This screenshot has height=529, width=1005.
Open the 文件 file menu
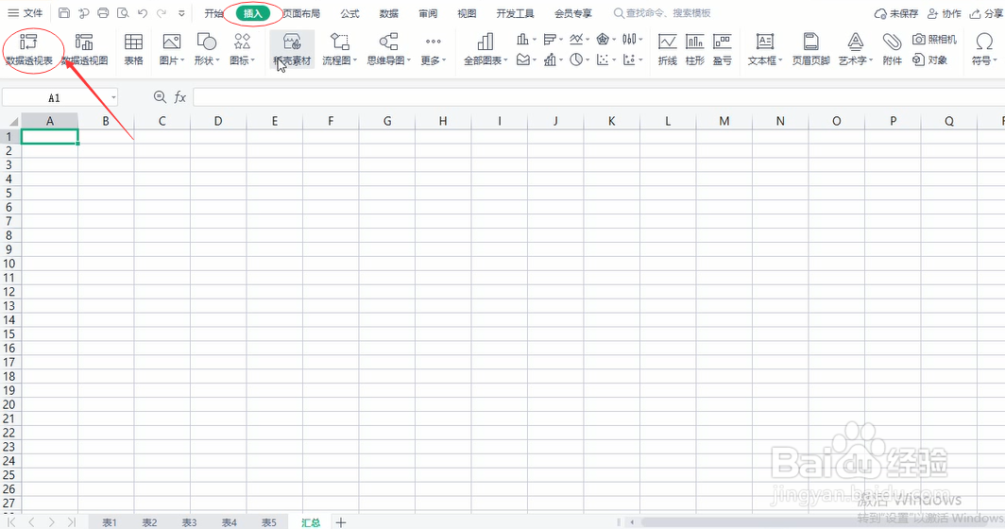(x=25, y=13)
